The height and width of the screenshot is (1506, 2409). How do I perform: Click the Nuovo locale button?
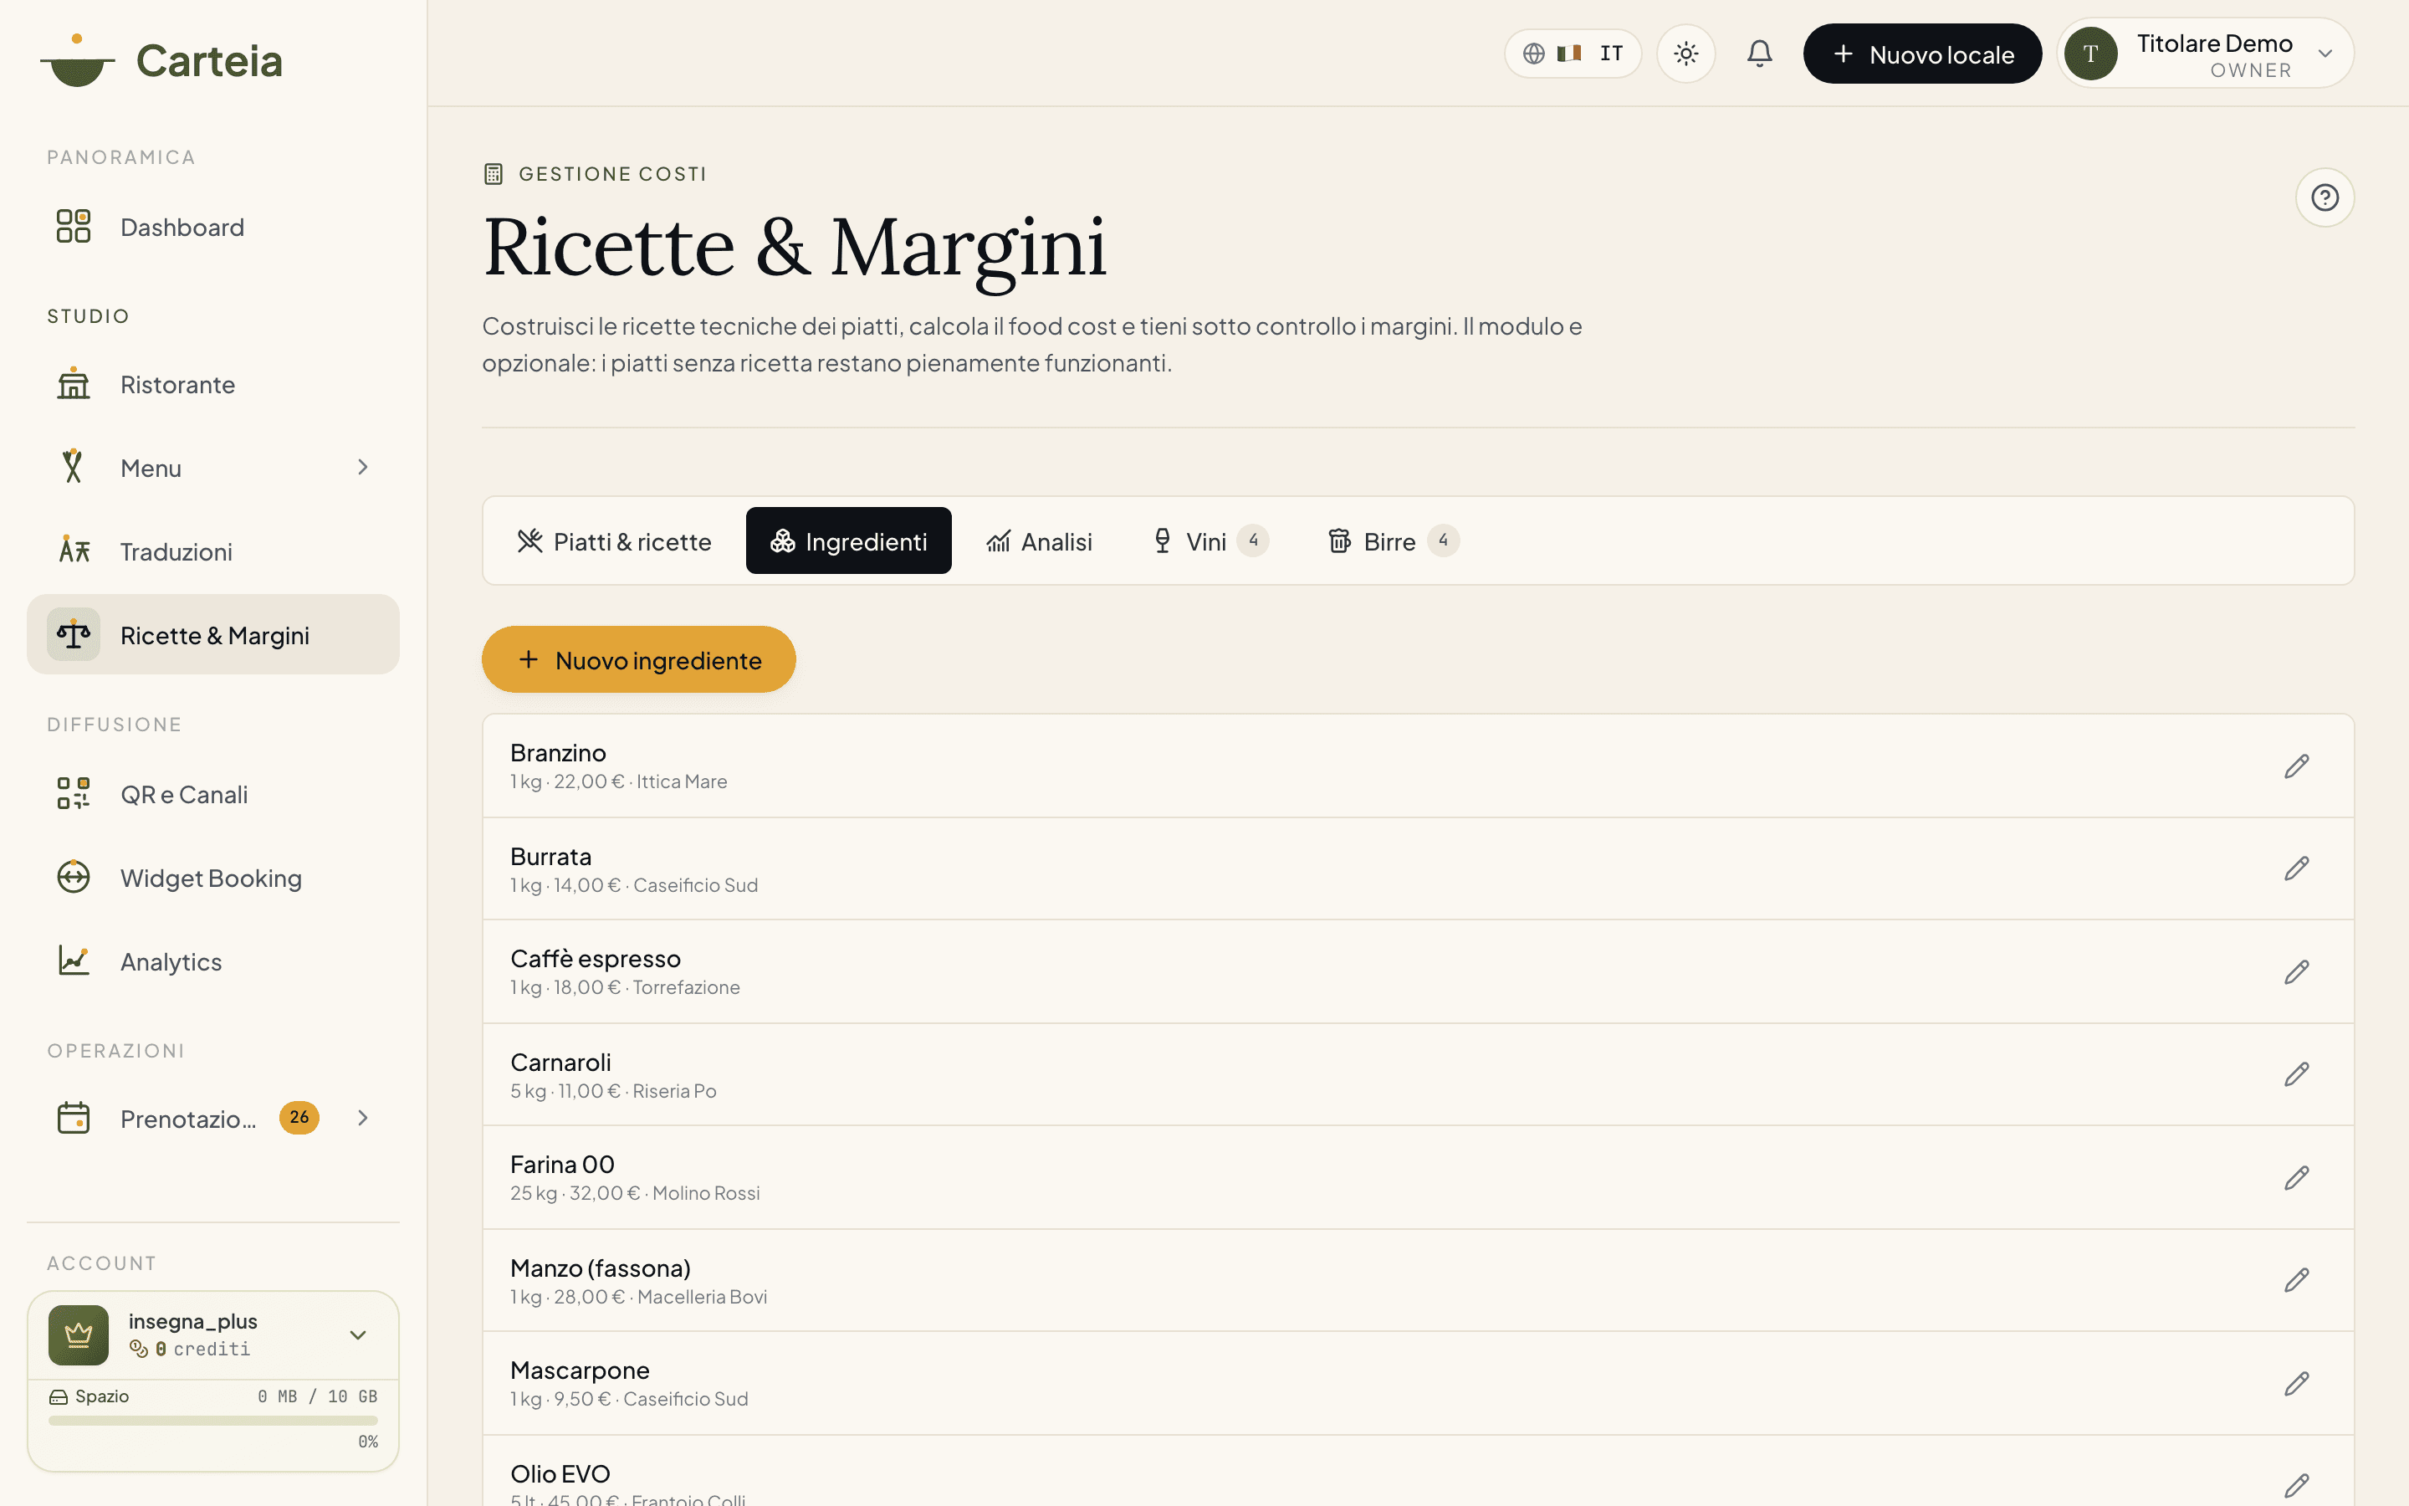pyautogui.click(x=1921, y=54)
